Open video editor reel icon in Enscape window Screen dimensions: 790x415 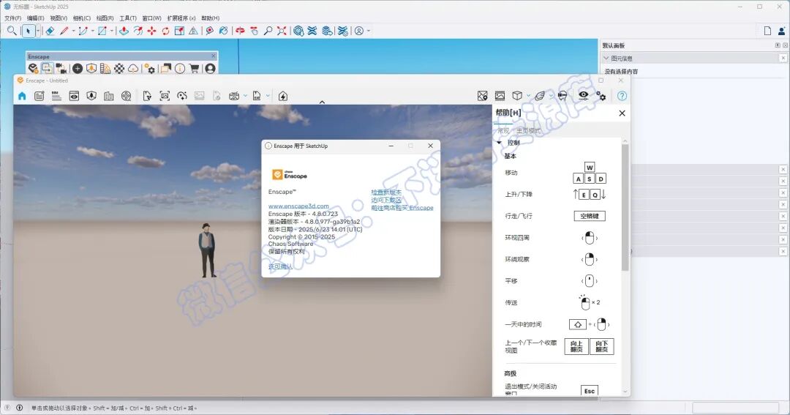pos(127,96)
